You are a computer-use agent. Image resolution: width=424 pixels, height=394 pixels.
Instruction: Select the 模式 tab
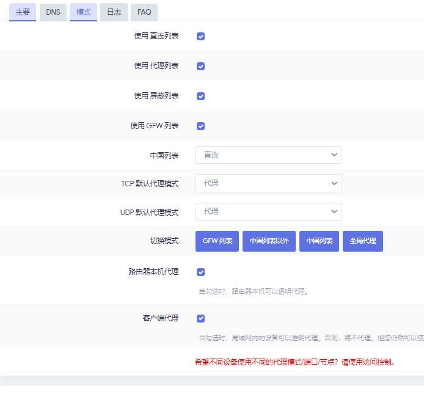click(83, 12)
